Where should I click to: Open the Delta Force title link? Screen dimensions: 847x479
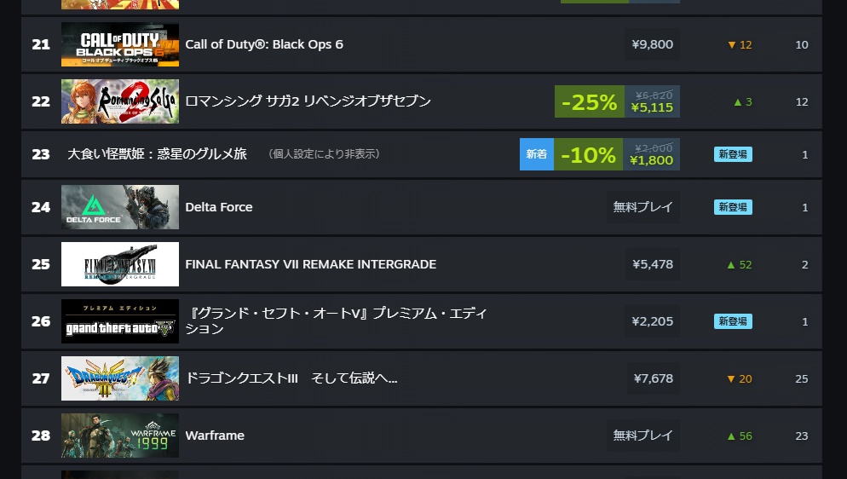click(219, 207)
